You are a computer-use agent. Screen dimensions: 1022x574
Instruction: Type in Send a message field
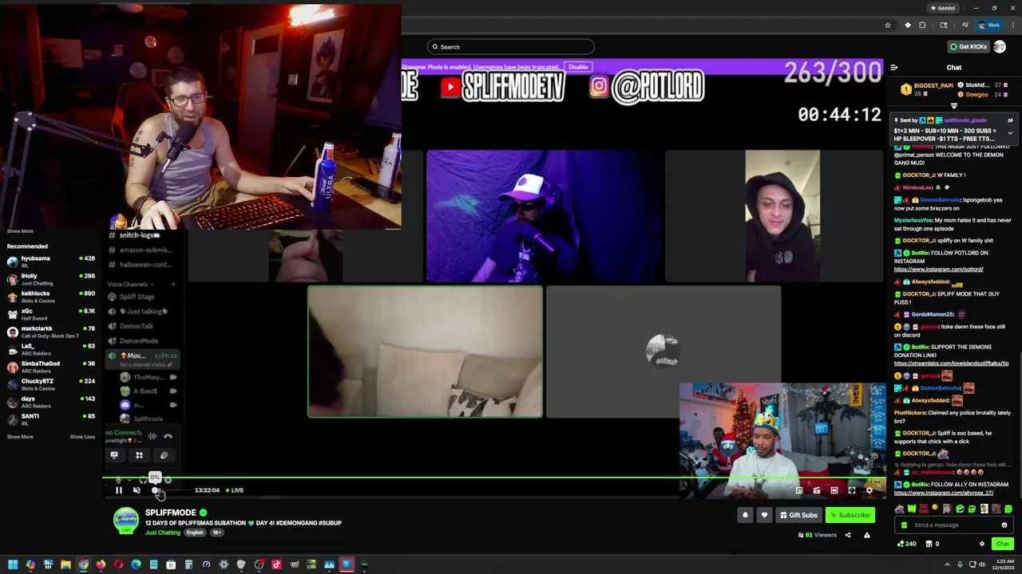tap(955, 525)
